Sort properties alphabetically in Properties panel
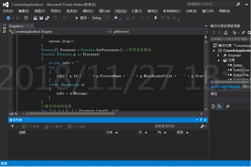251x167 pixels. (x=220, y=106)
